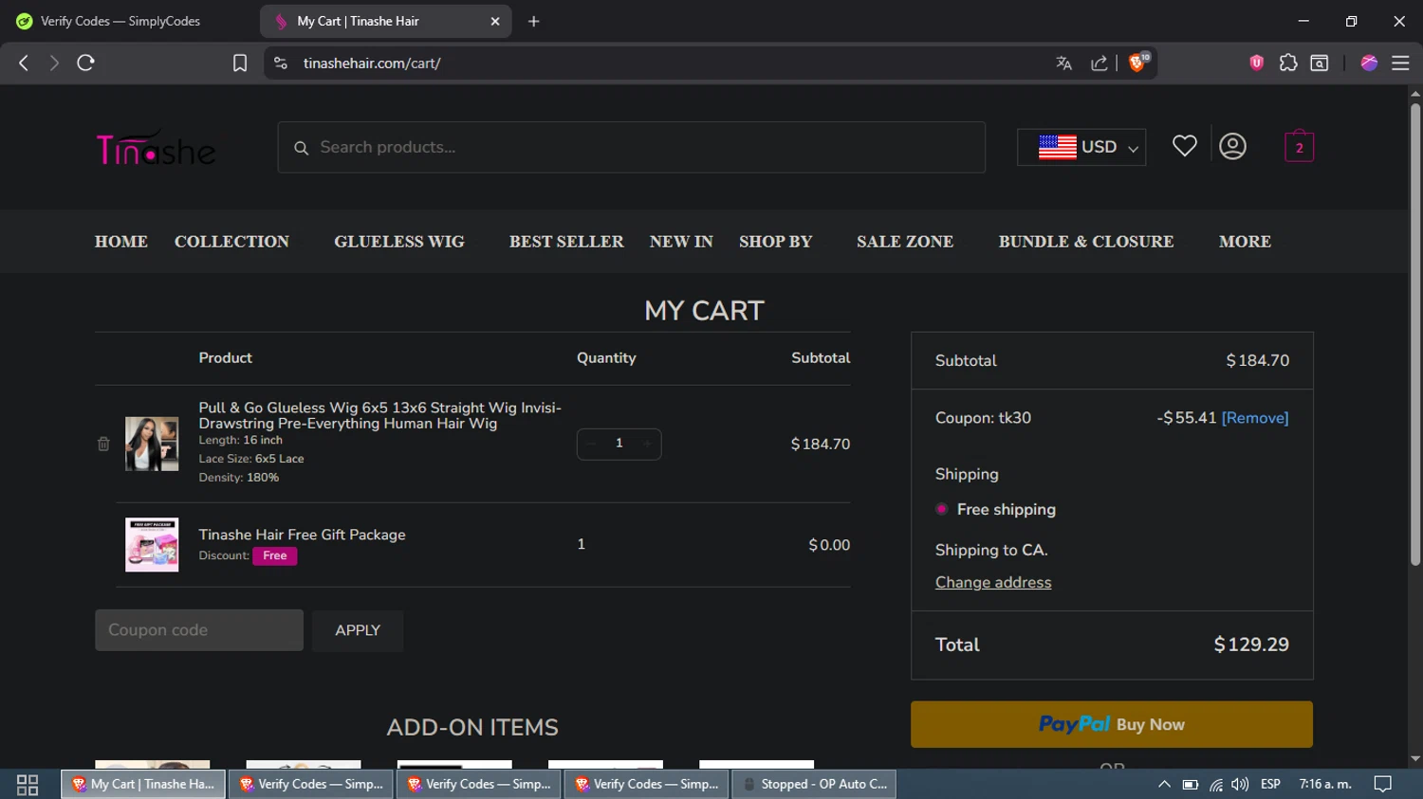The image size is (1423, 799).
Task: Click the search magnifier icon
Action: pyautogui.click(x=301, y=148)
